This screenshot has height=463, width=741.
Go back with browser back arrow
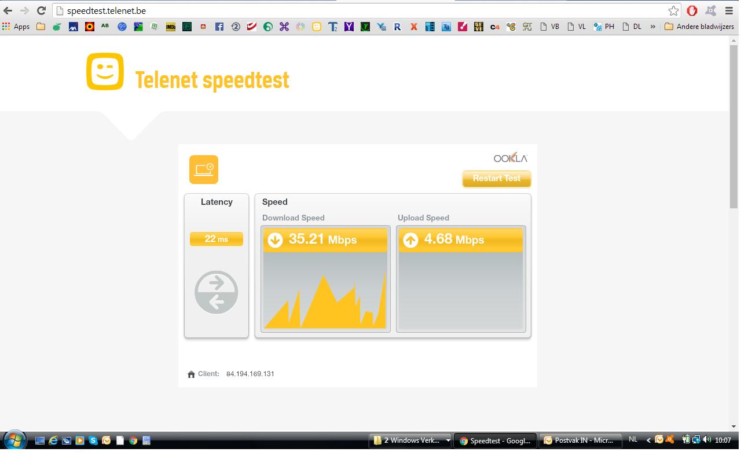tap(8, 10)
